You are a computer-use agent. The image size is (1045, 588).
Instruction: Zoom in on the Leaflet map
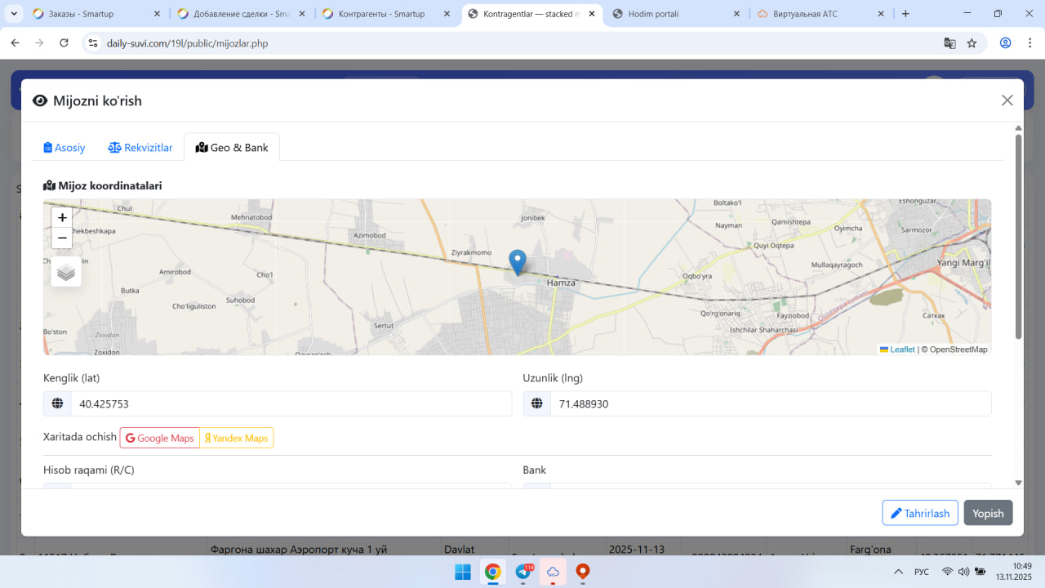[62, 218]
